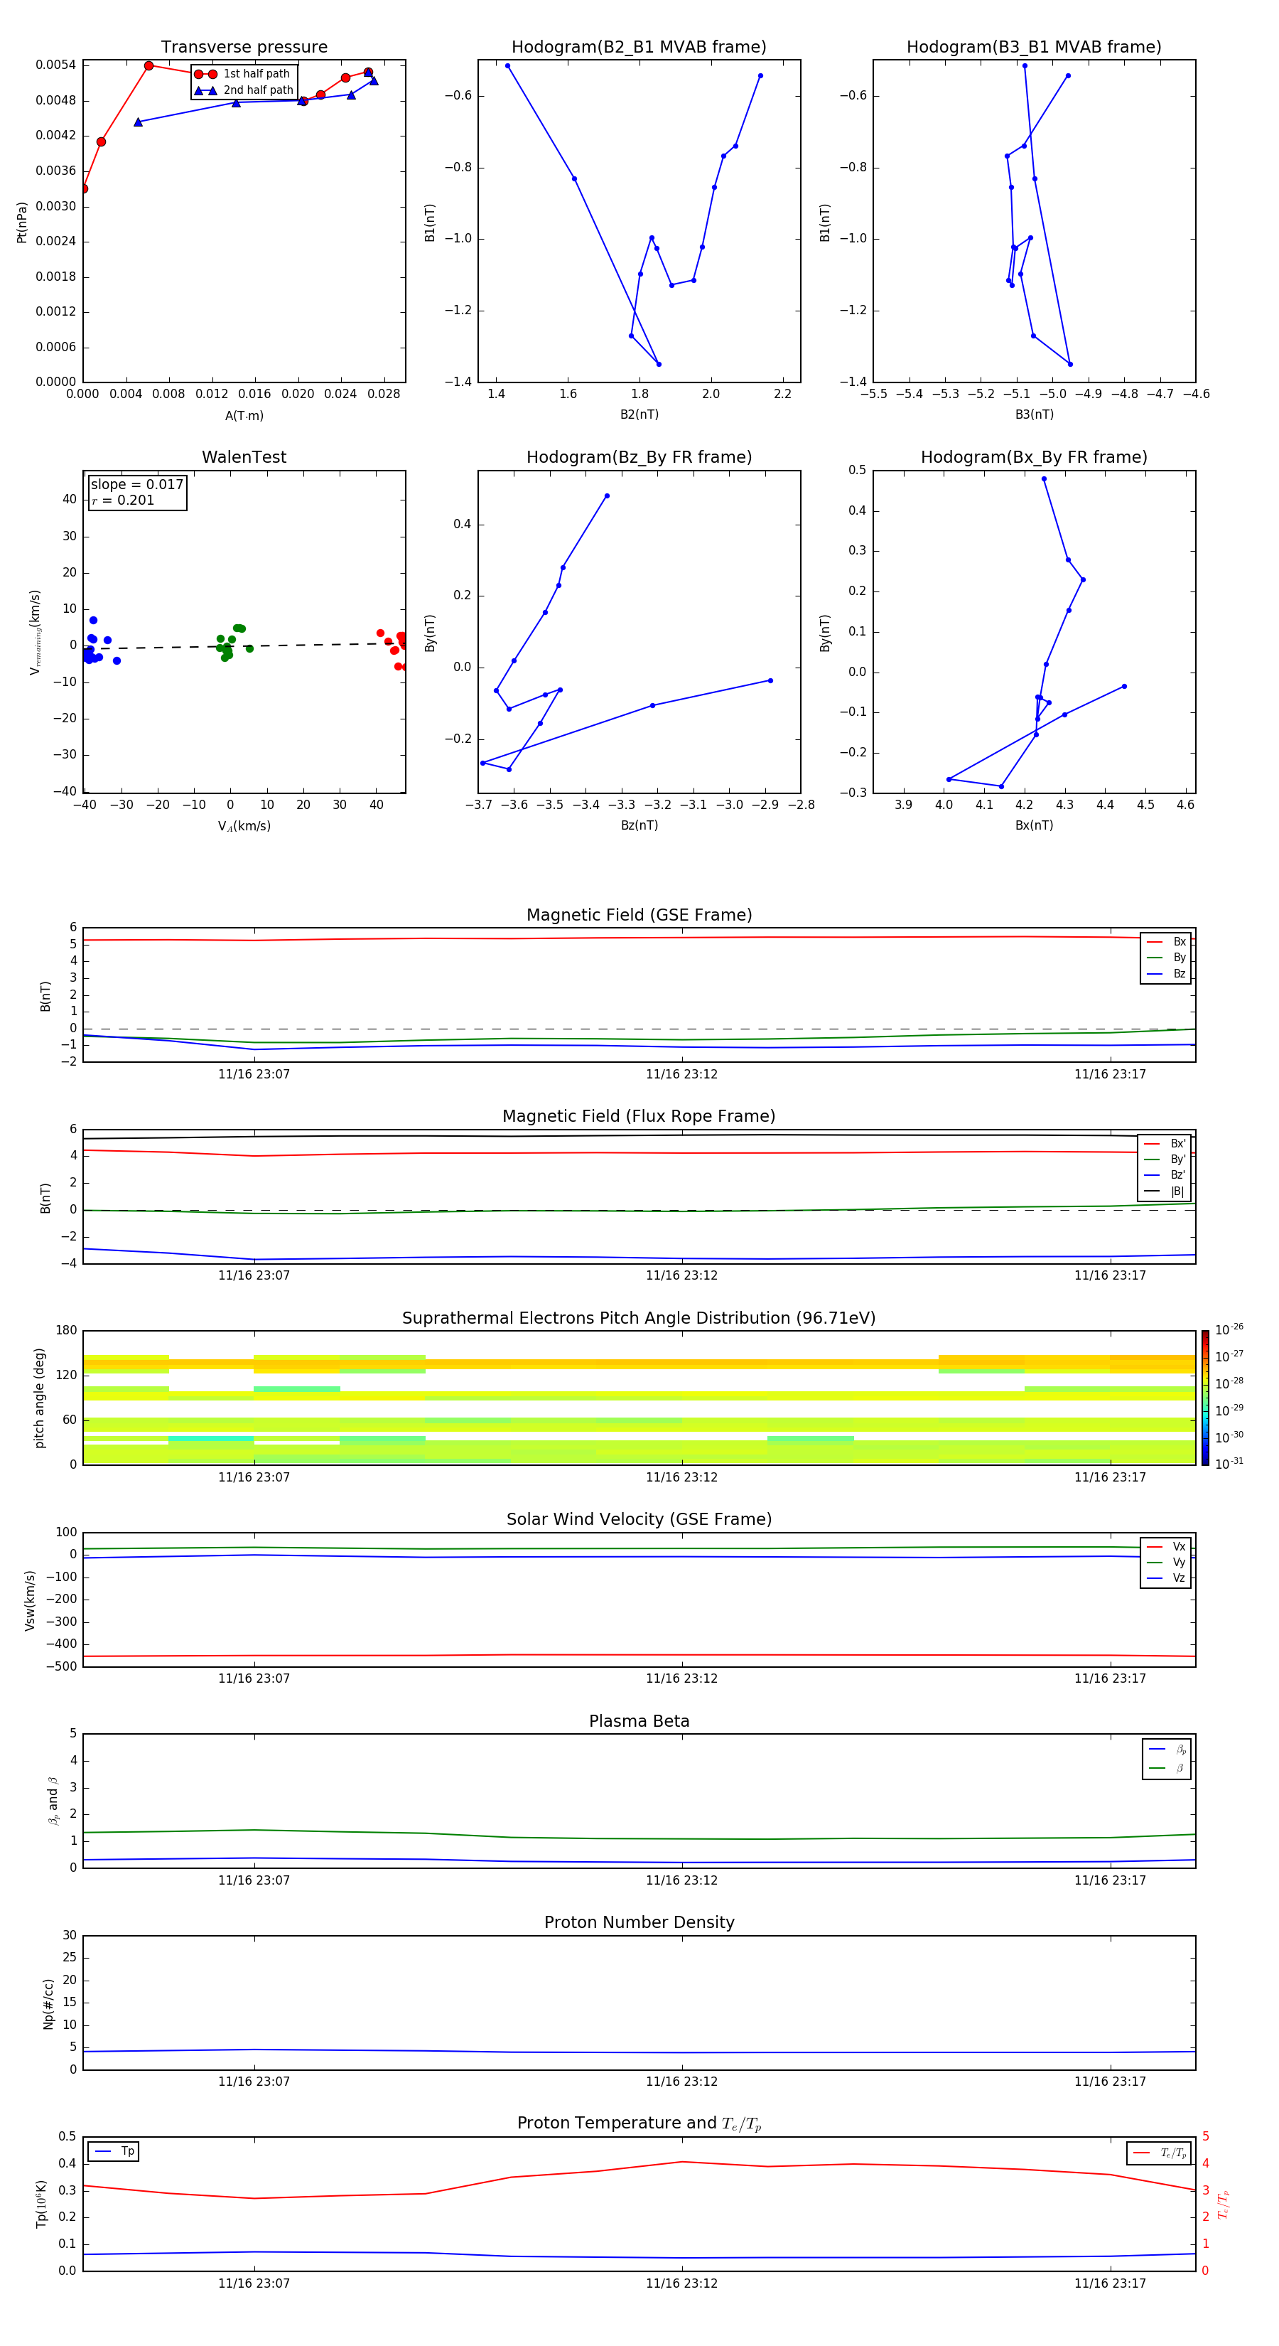Click the red data cluster in WalenTest
Viewport: 1279px width, 2346px height.
(x=393, y=649)
